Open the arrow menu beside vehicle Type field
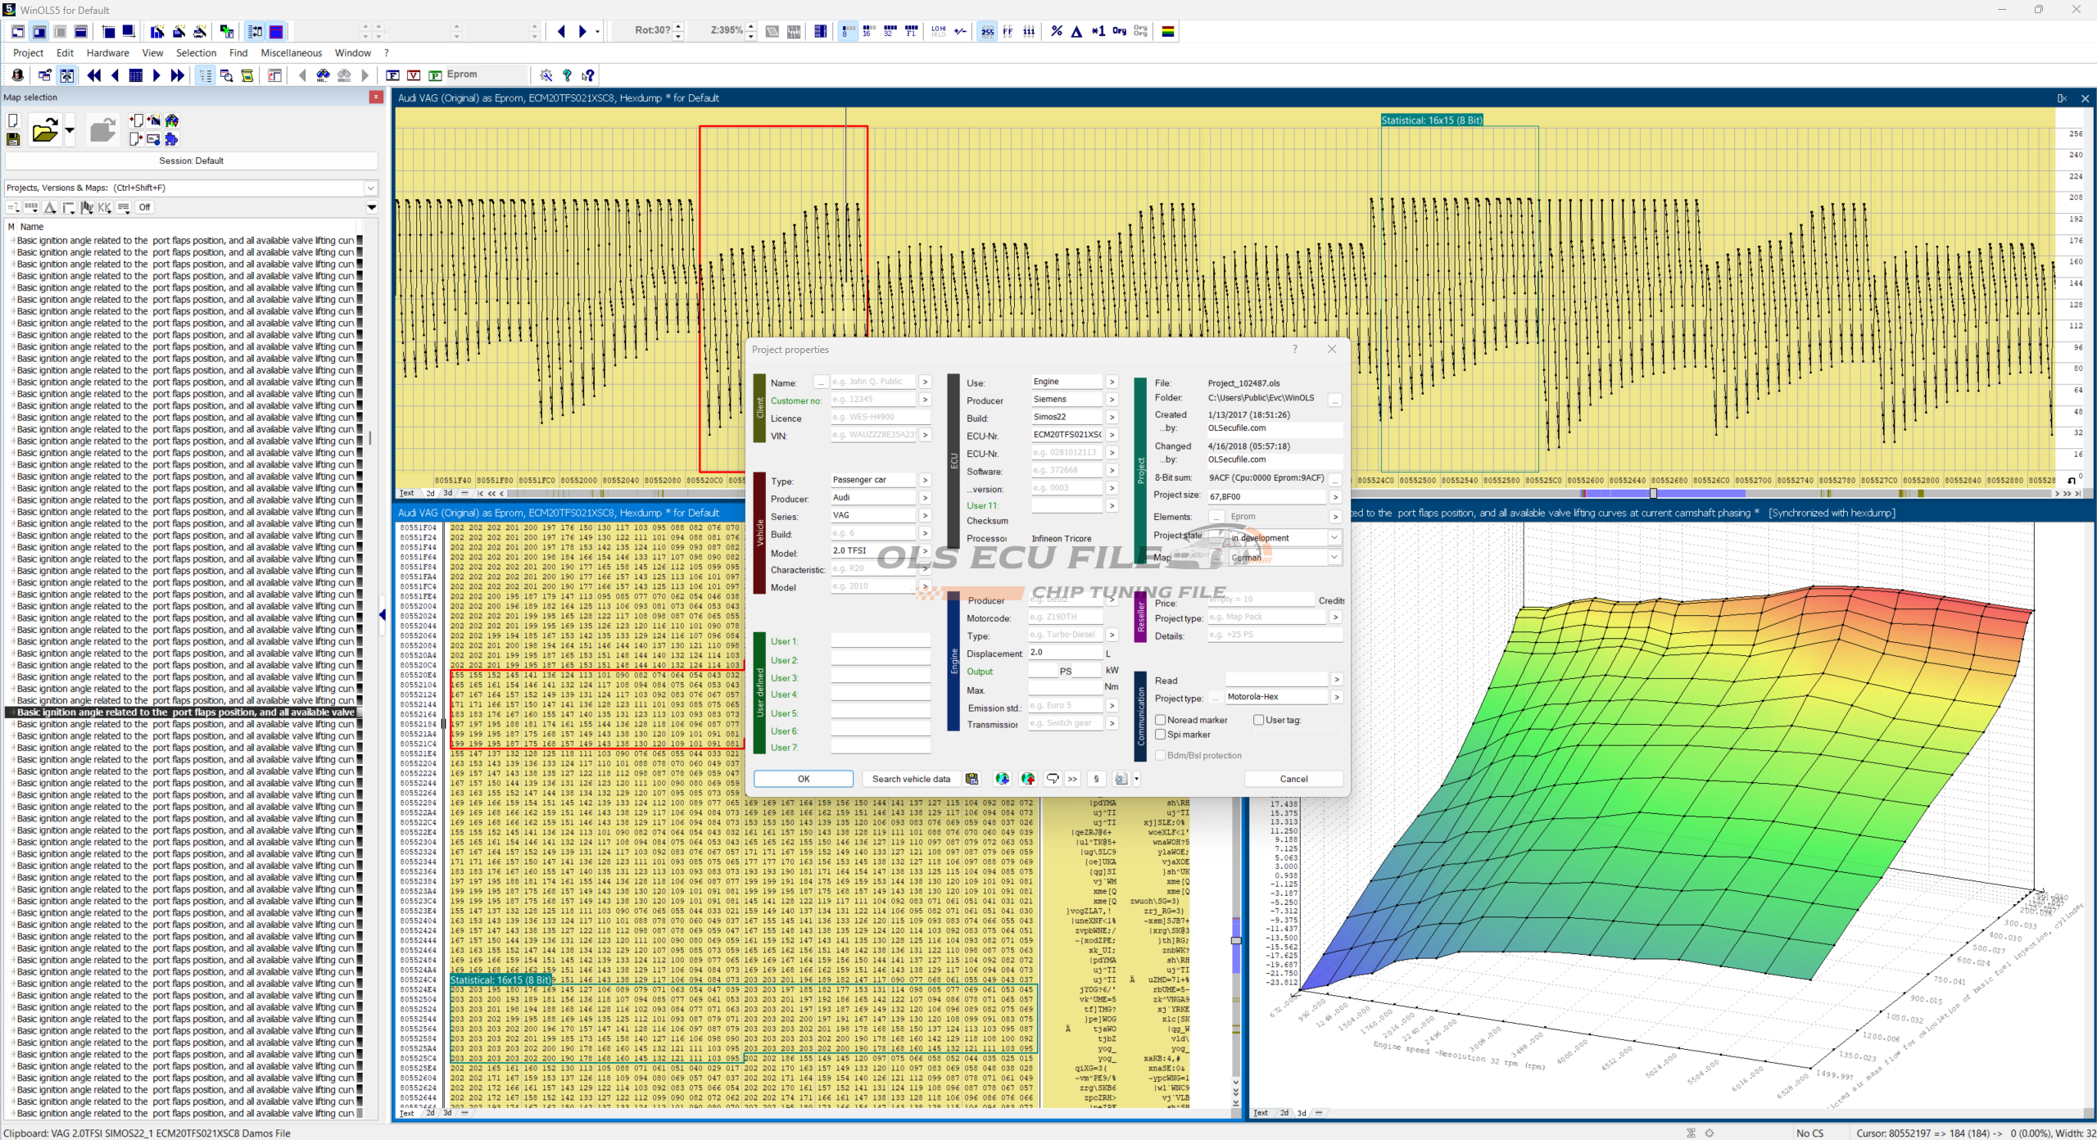This screenshot has width=2097, height=1140. (x=925, y=480)
